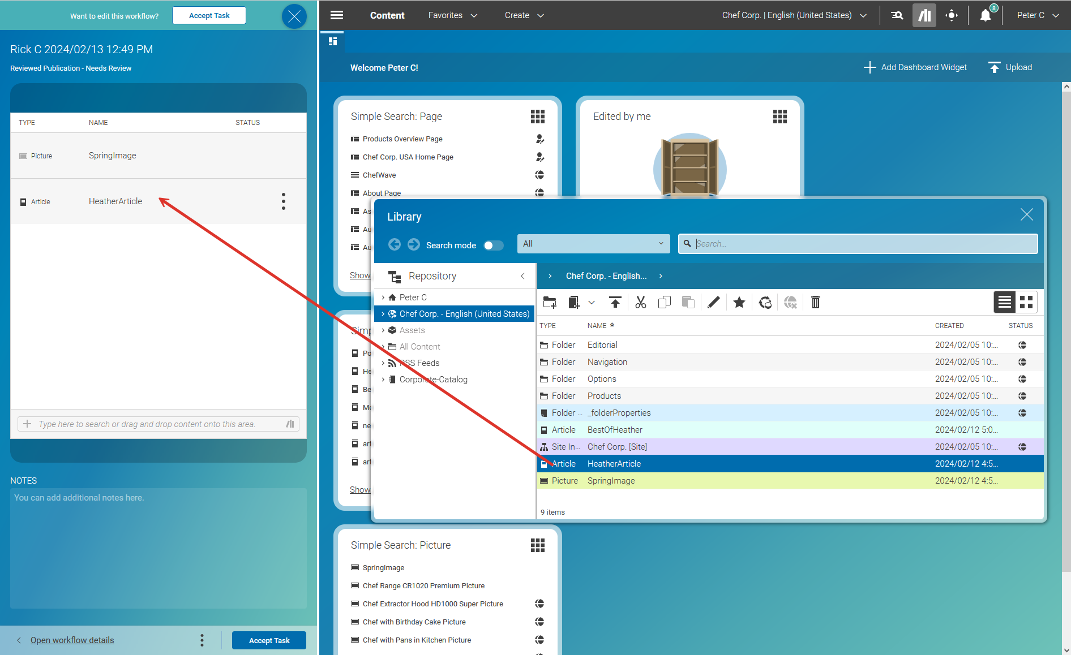Click the Upload icon in the Library toolbar
The height and width of the screenshot is (655, 1071).
point(615,302)
